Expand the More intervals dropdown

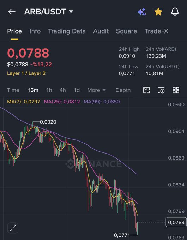tap(97, 90)
